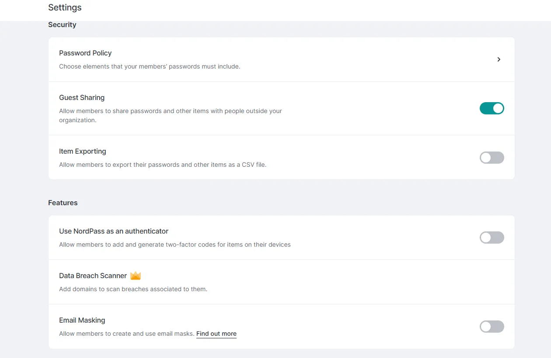Click the Security section heading
The width and height of the screenshot is (551, 358).
pyautogui.click(x=62, y=25)
